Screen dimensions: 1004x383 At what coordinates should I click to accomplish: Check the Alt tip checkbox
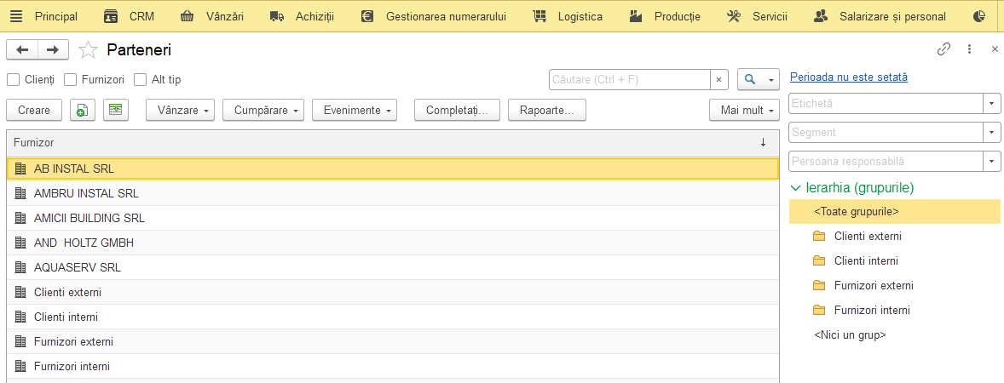coord(141,80)
